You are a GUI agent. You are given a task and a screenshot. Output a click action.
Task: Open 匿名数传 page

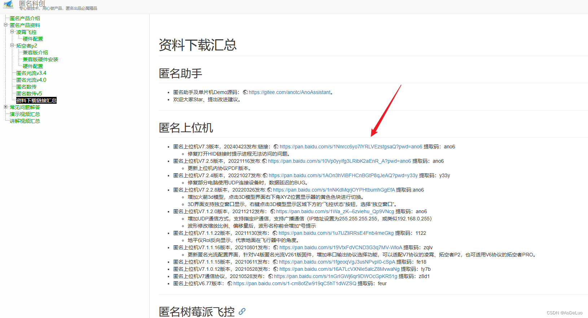(26, 87)
